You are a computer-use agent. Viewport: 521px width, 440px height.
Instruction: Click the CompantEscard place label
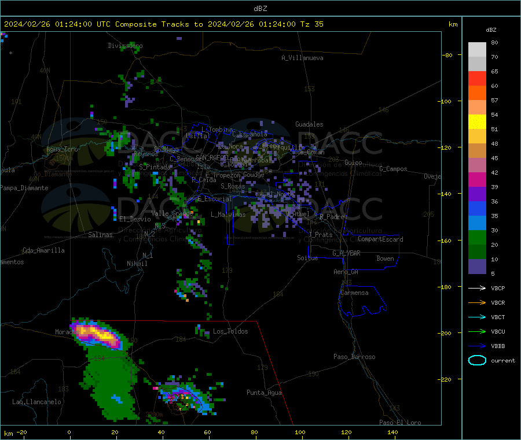380,239
